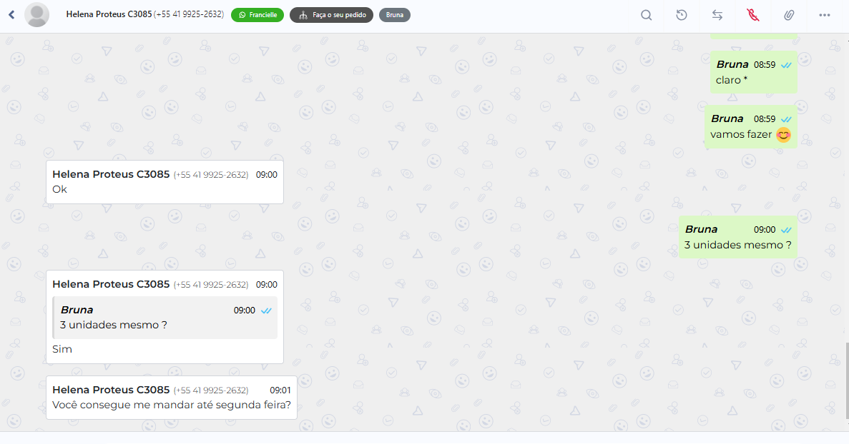Click the 'Você consegue me mandar' message
849x444 pixels.
[172, 398]
